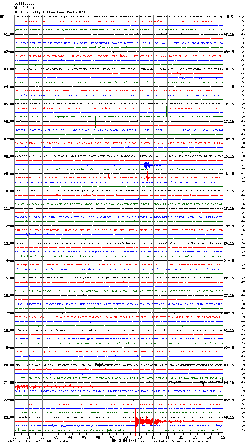Select the 20:00 MST row label
246x445 pixels.
pos(9,365)
